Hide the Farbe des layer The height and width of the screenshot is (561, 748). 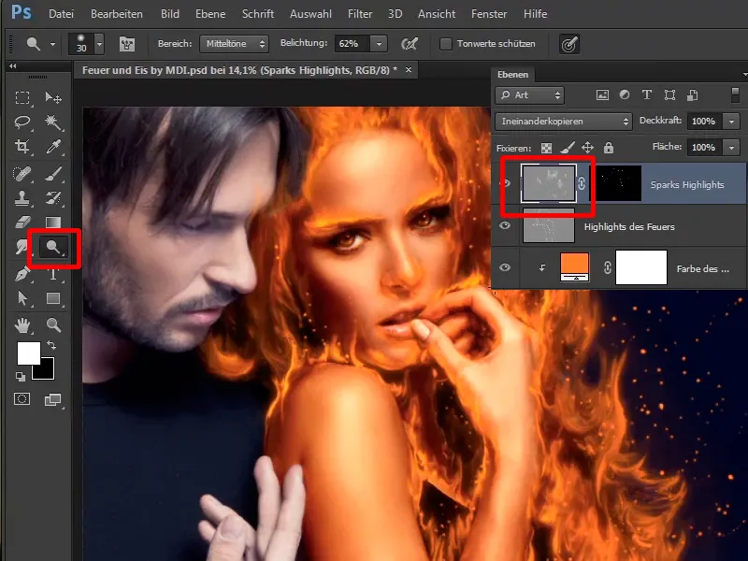pos(505,267)
